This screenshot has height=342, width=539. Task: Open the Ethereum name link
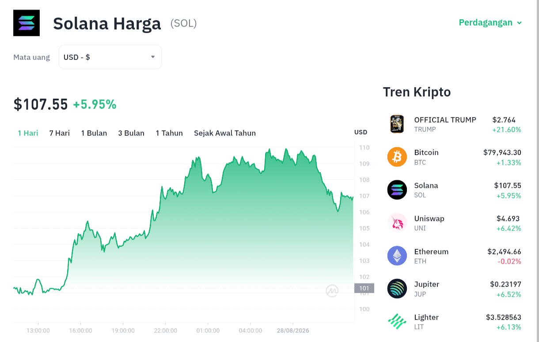[431, 252]
